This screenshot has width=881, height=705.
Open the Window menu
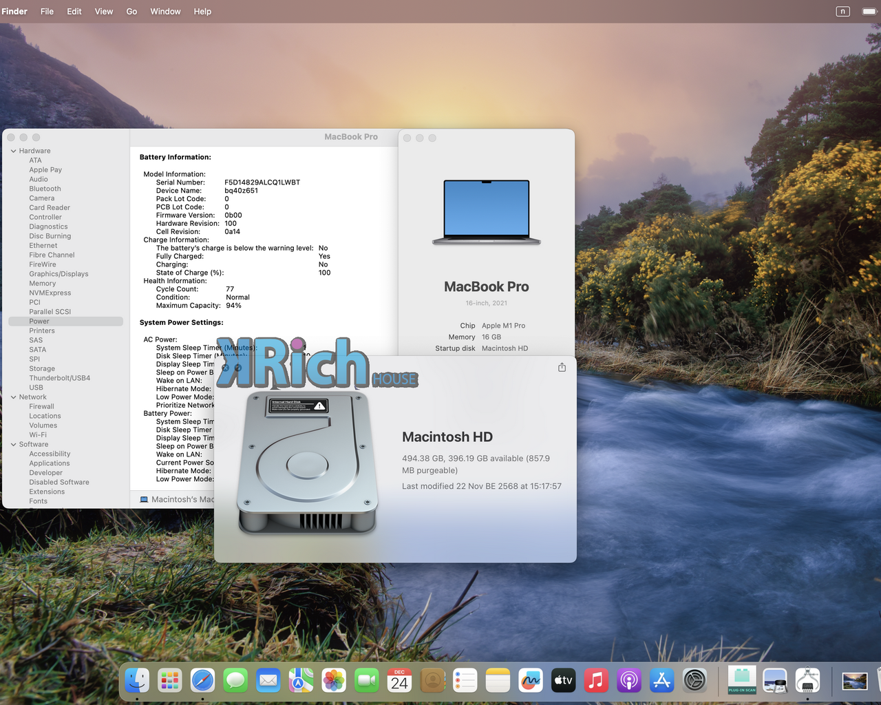pos(165,12)
